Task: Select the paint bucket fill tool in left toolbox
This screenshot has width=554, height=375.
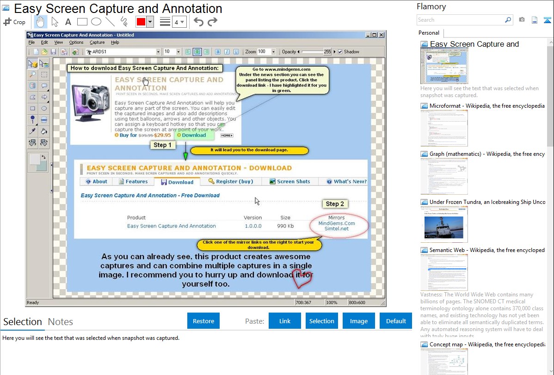Action: coord(44,131)
